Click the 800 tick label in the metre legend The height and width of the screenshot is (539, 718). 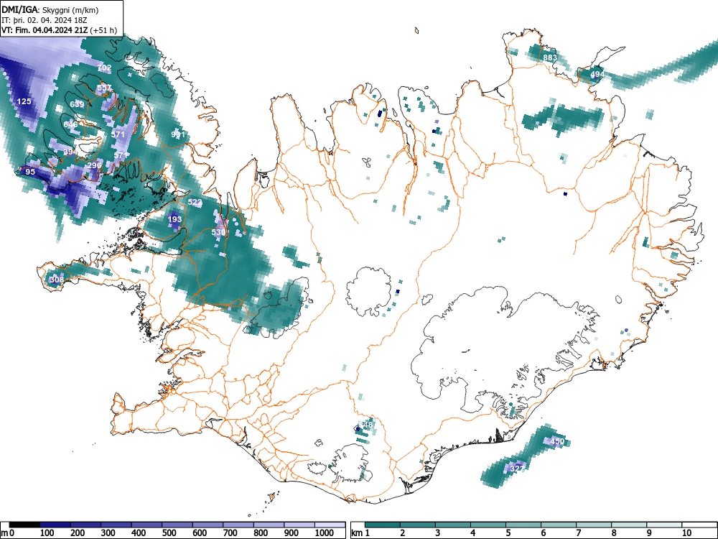(x=261, y=533)
